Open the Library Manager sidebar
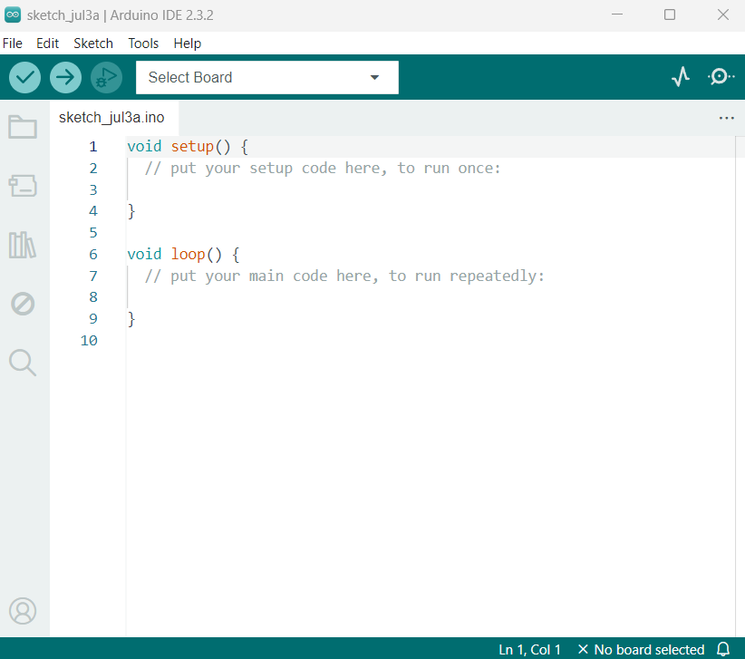Viewport: 745px width, 659px height. coord(23,245)
